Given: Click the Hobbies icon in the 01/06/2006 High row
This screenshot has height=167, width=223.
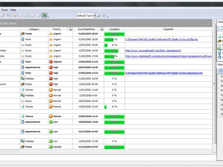Looking at the screenshot, I should [x=23, y=78].
